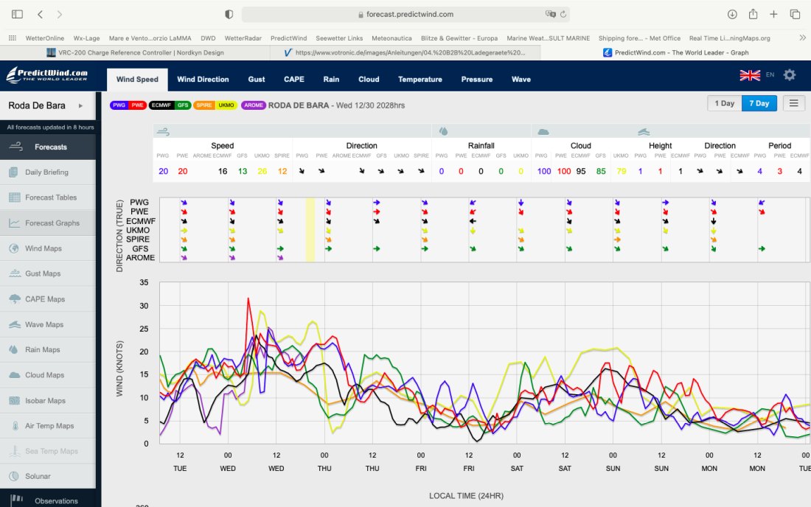The image size is (811, 507).
Task: Toggle the ECMWF model pill
Action: (160, 105)
